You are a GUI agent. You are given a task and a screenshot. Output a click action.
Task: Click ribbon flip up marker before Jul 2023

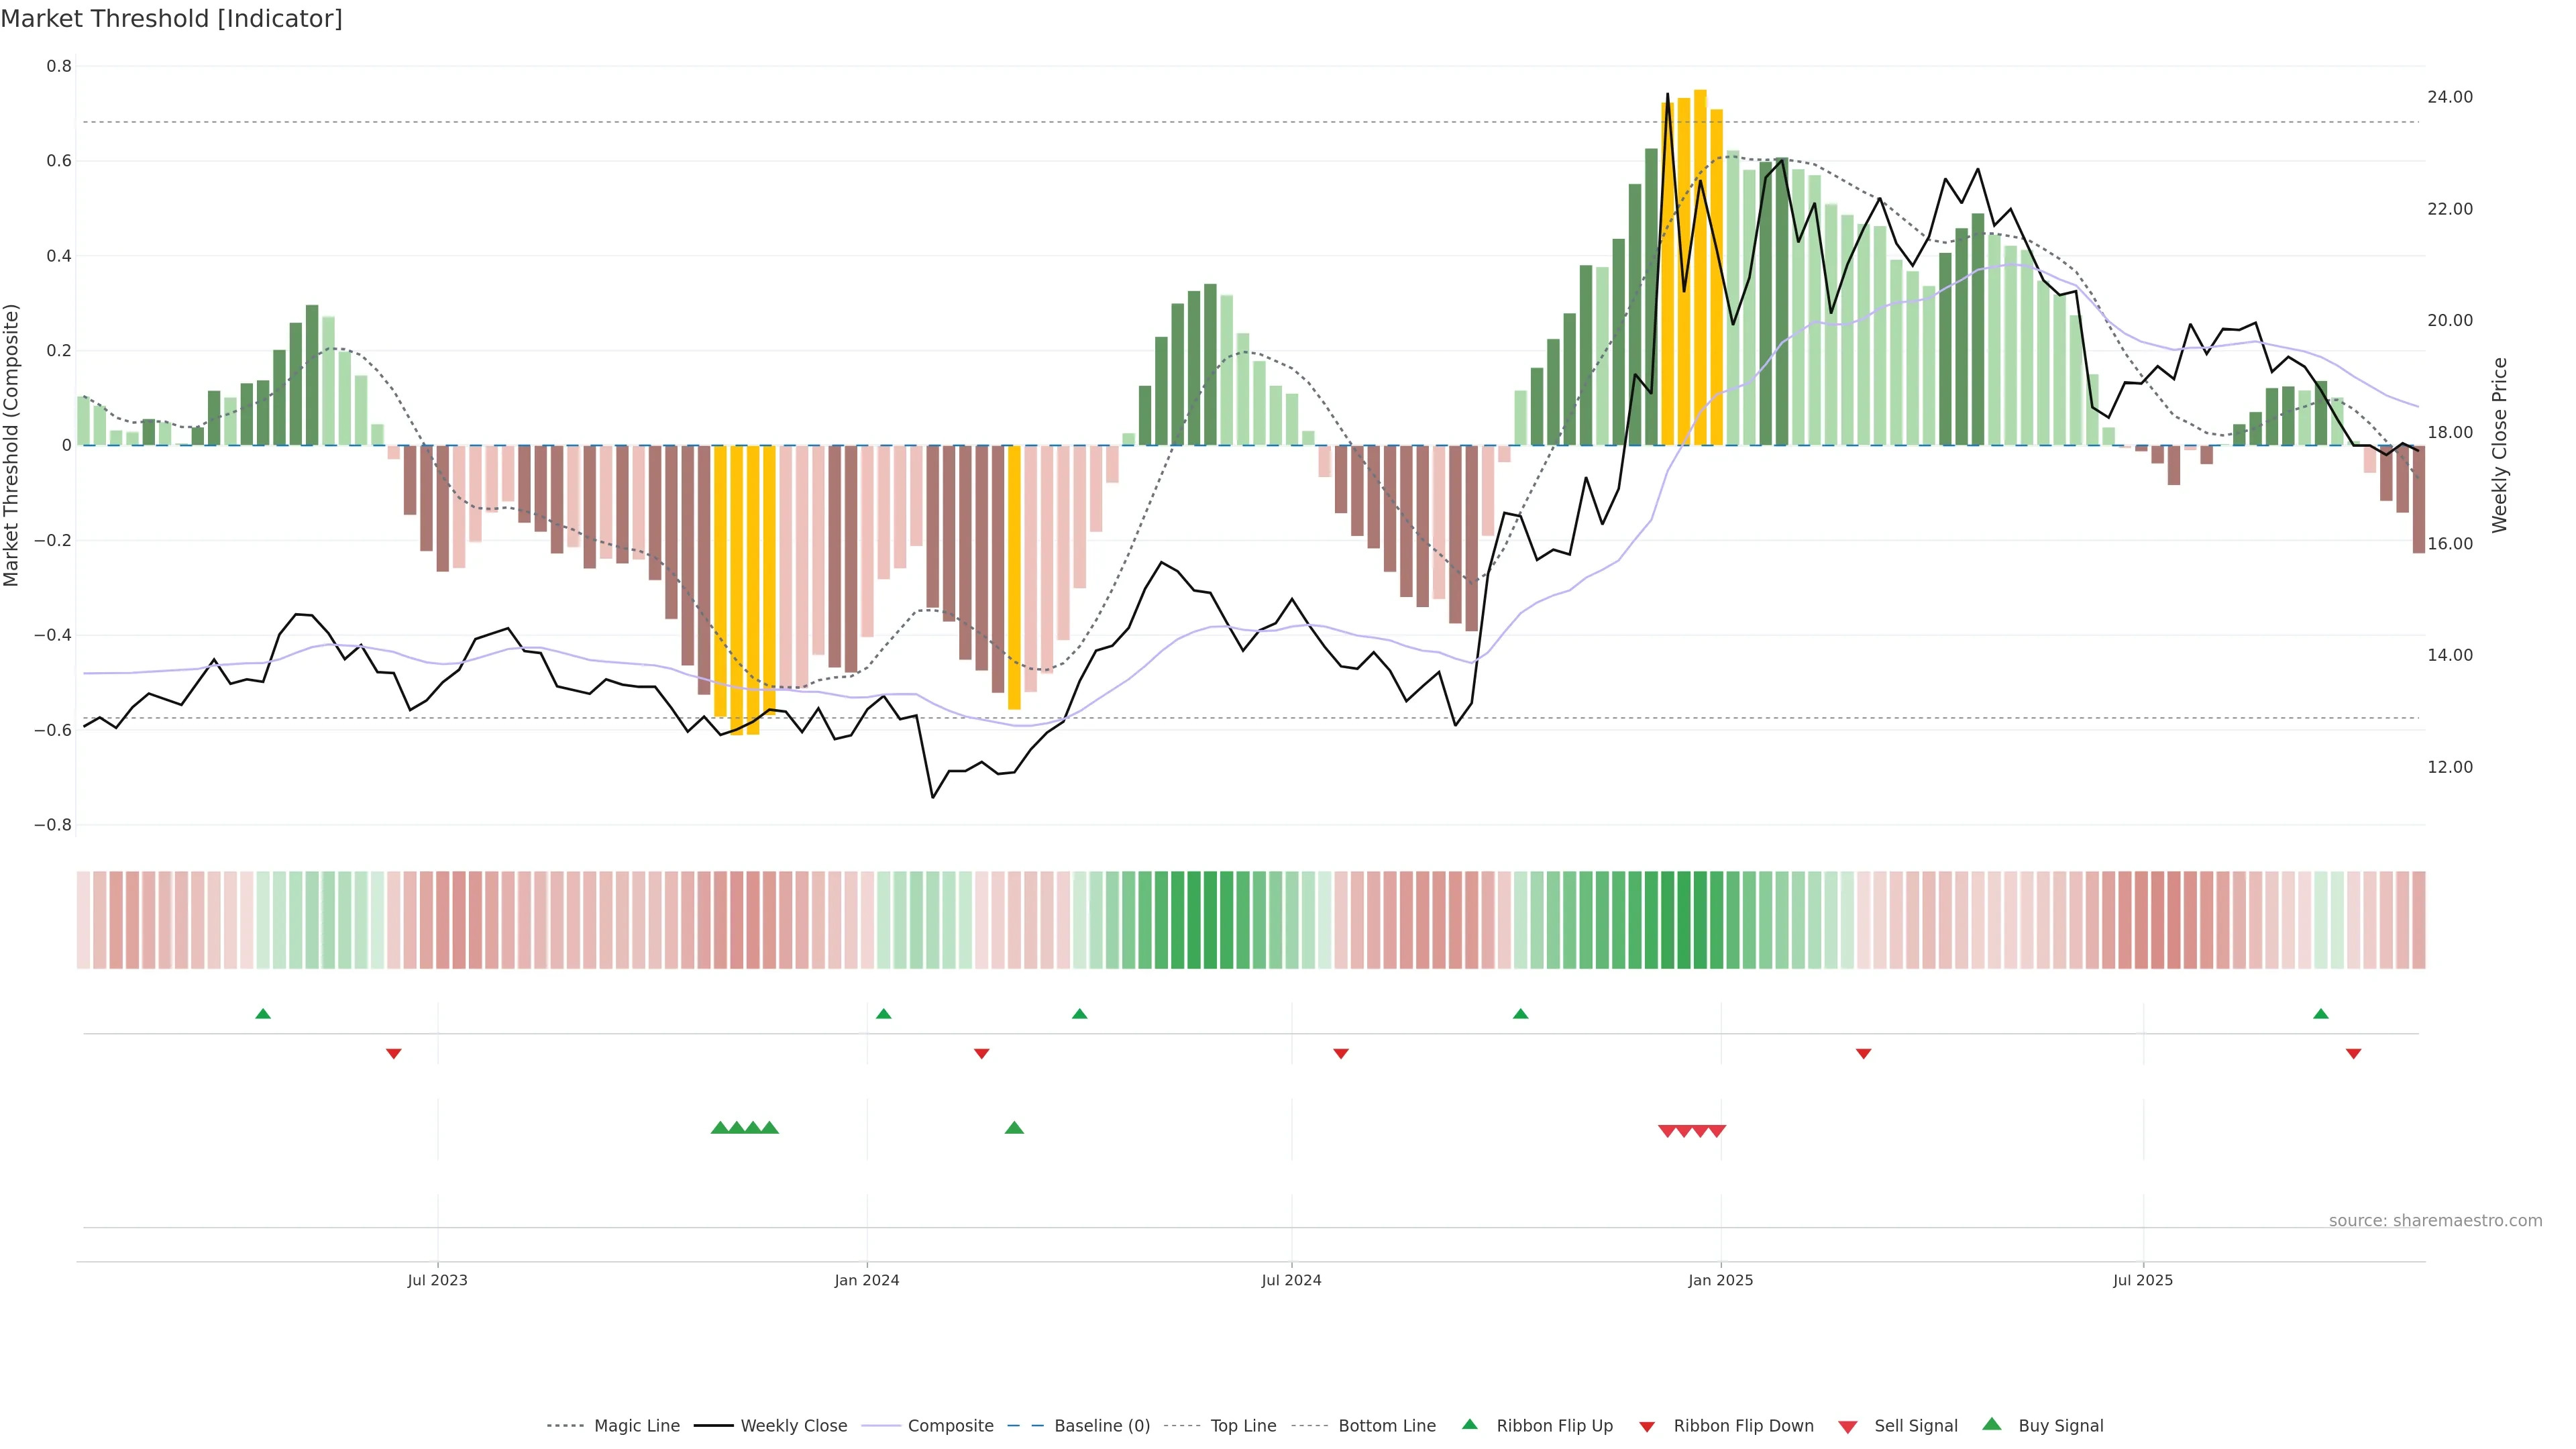click(263, 1014)
